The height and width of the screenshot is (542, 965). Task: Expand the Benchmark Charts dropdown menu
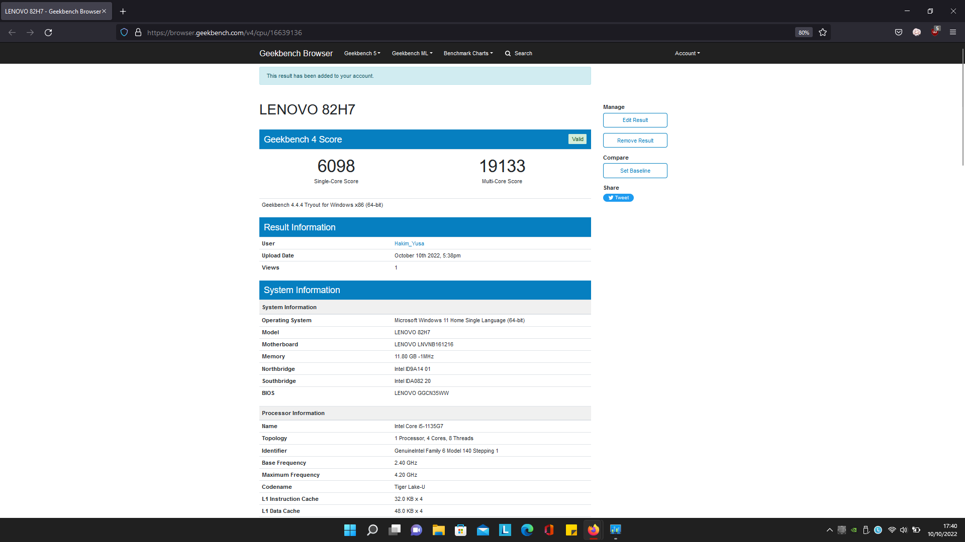point(468,53)
